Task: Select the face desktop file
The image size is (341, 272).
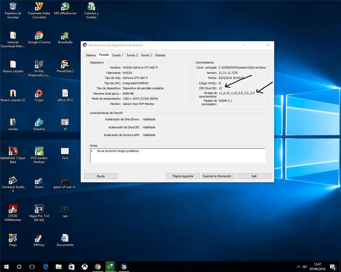Action: [65, 153]
